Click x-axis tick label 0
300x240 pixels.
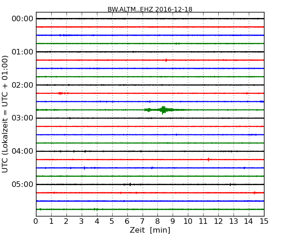pyautogui.click(x=36, y=221)
